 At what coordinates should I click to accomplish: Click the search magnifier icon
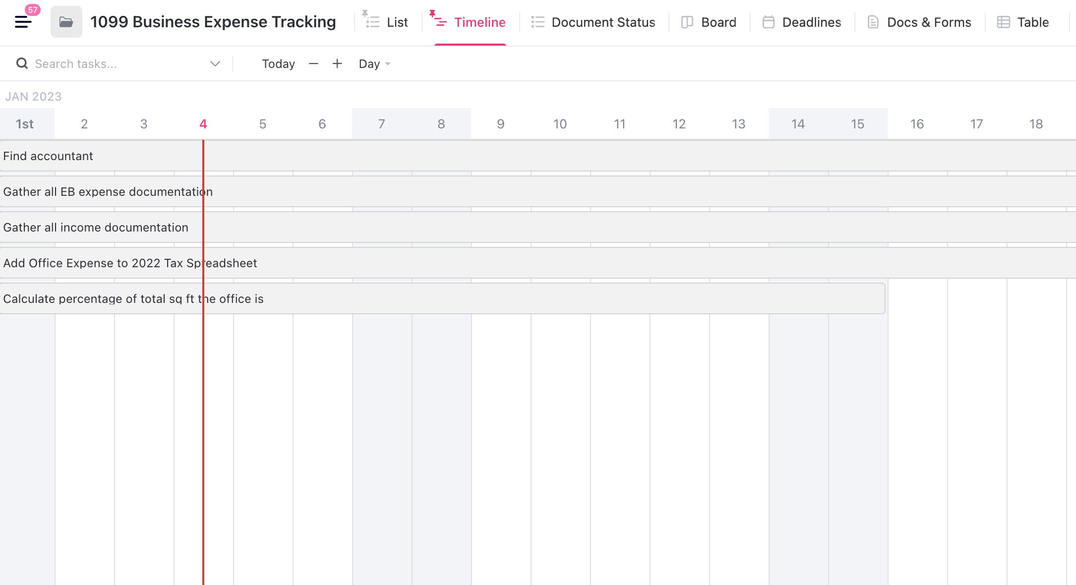(x=22, y=63)
